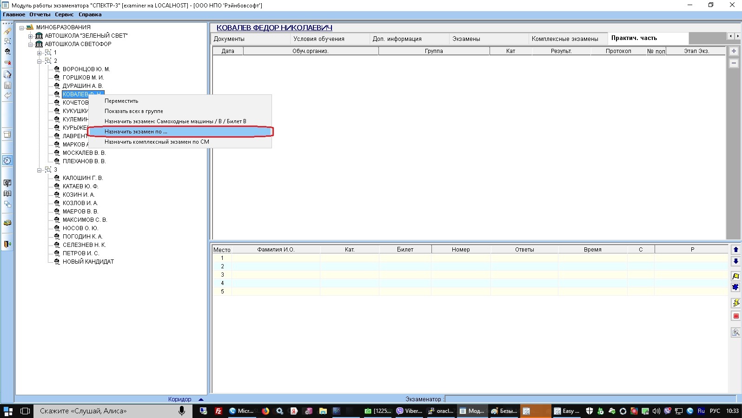The width and height of the screenshot is (742, 418).
Task: Click the monitor settings icon in left toolbar
Action: [x=7, y=183]
